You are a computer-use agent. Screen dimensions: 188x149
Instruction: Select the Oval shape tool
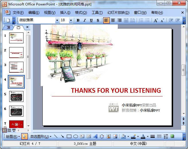pos(76,136)
